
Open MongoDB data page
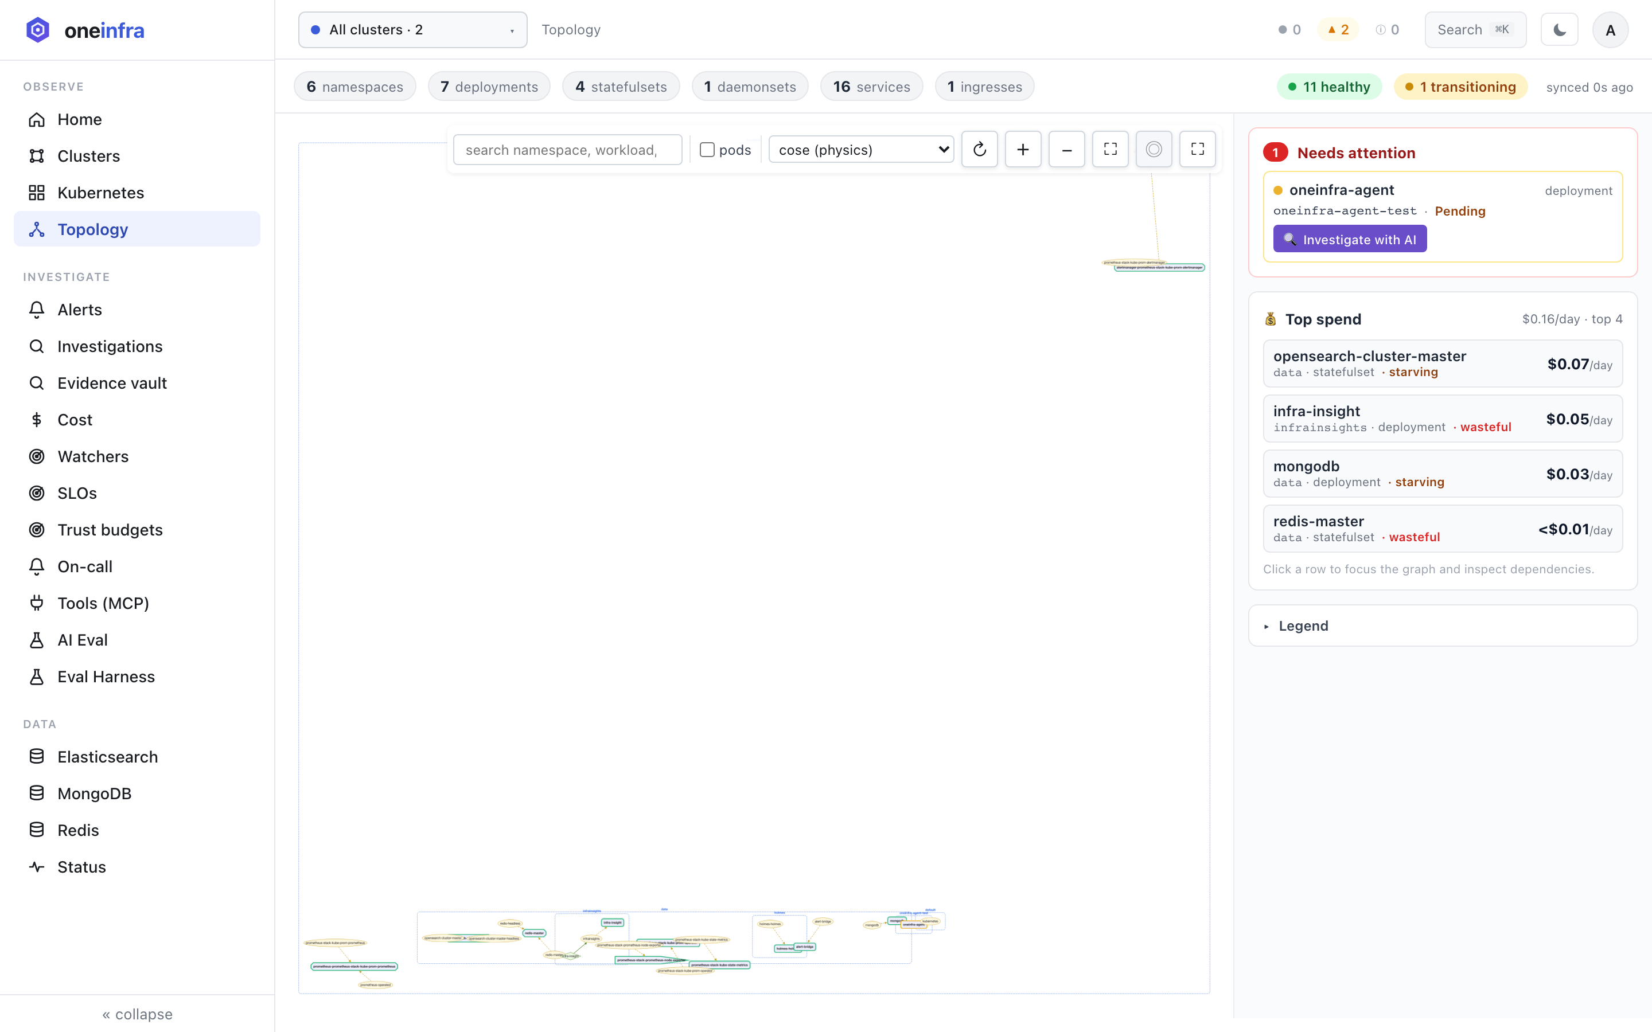137,794
